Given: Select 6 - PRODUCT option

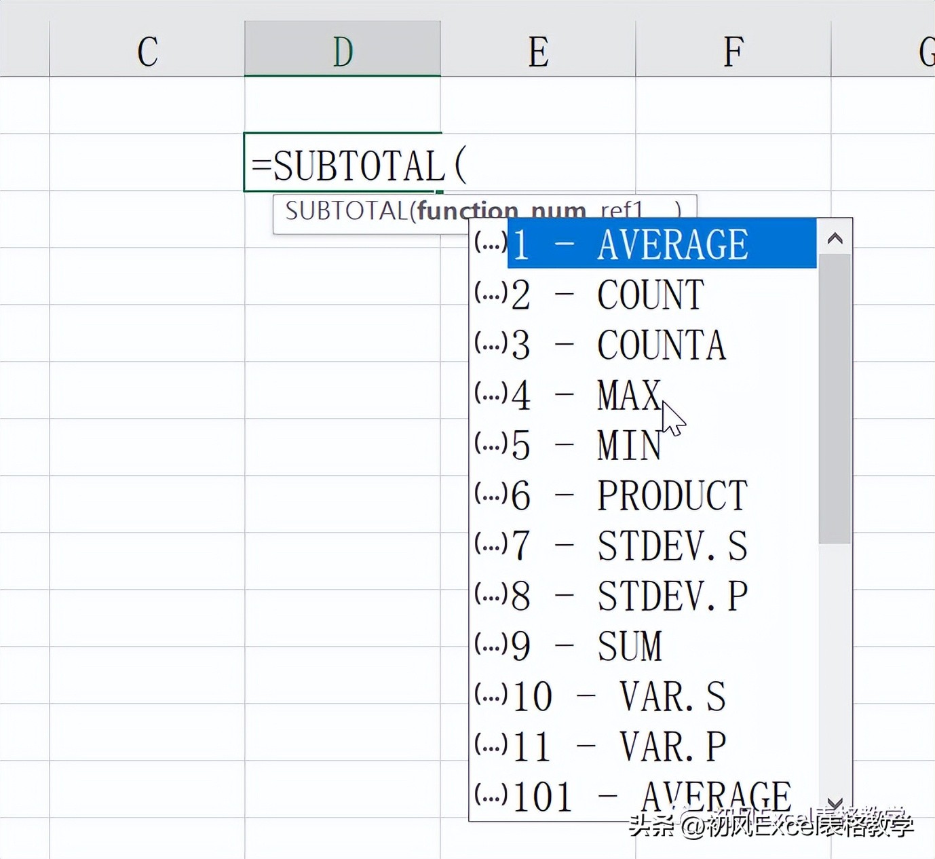Looking at the screenshot, I should pyautogui.click(x=644, y=495).
